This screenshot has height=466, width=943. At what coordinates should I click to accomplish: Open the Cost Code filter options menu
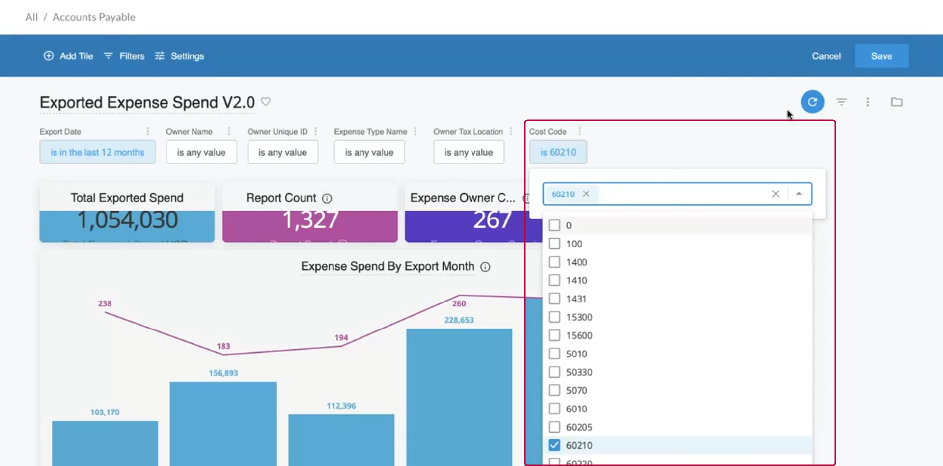[580, 131]
